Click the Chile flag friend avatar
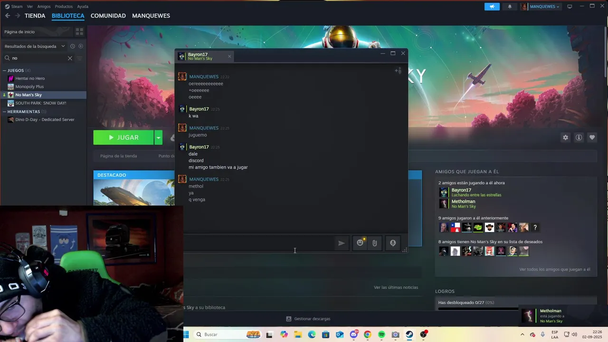 (455, 228)
